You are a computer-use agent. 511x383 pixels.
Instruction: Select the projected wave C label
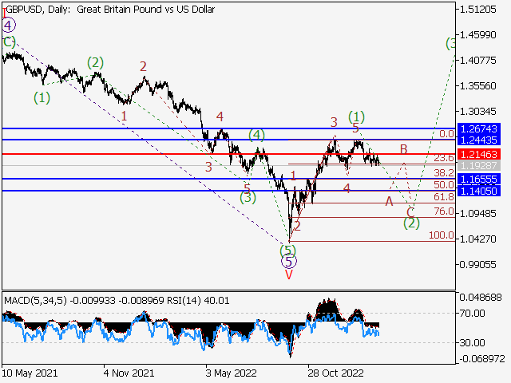[x=410, y=212]
